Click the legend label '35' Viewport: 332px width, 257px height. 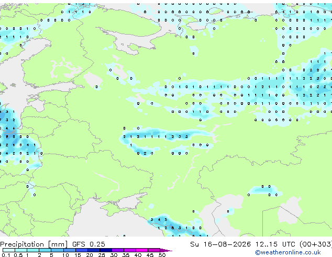pos(126,255)
